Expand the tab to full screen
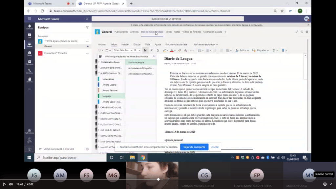Image resolution: width=336 pixels, height=189 pixels. point(297,32)
